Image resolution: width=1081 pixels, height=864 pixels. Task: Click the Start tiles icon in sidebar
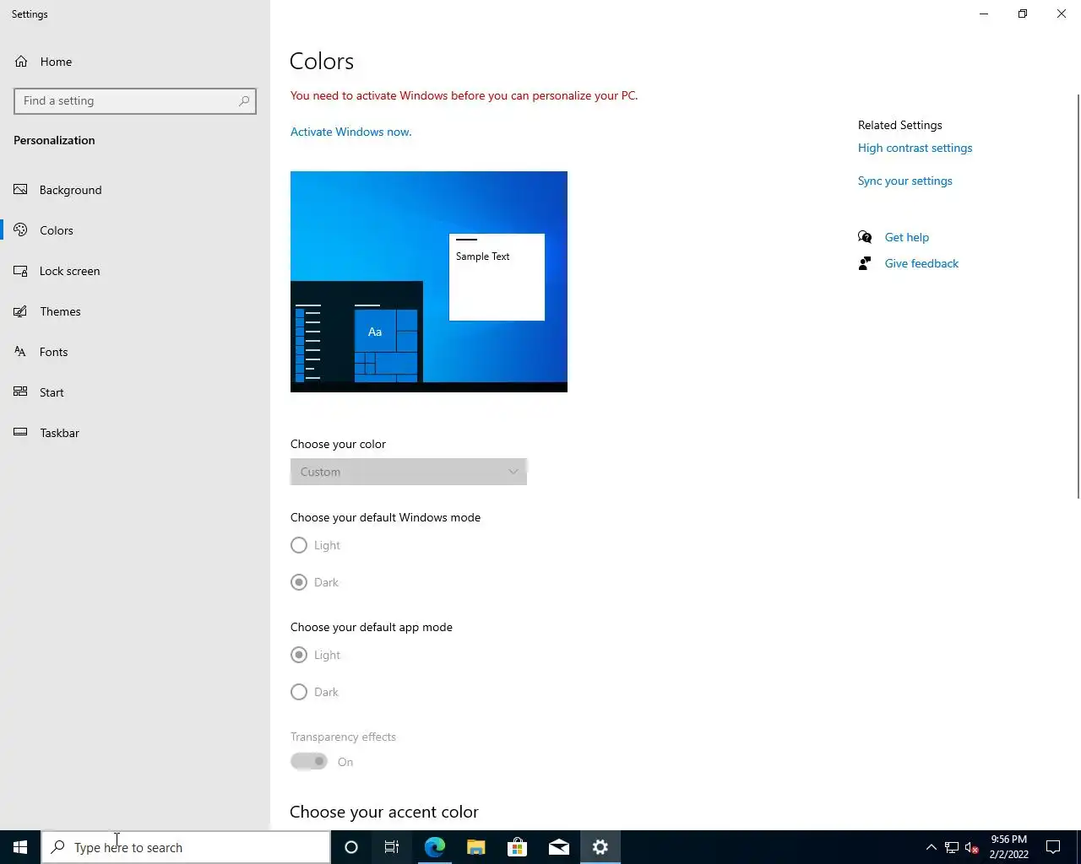tap(21, 392)
